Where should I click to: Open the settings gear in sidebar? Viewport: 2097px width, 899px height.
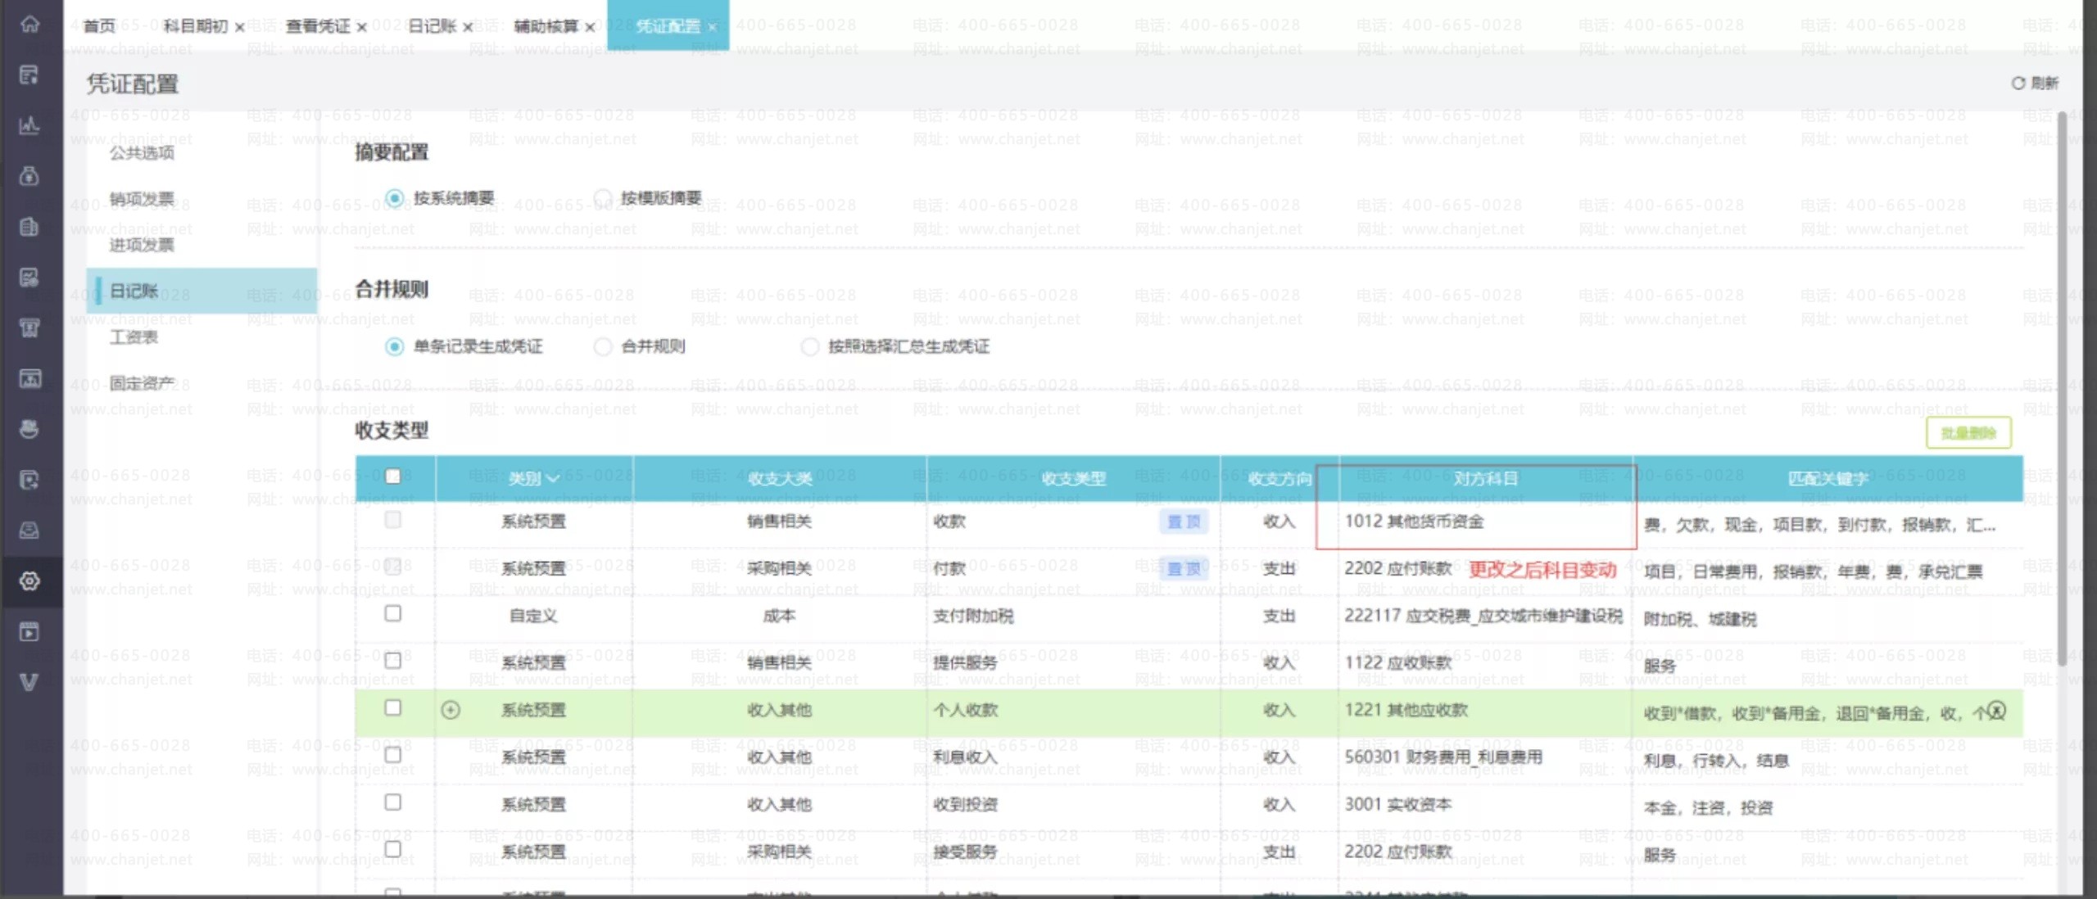coord(29,581)
